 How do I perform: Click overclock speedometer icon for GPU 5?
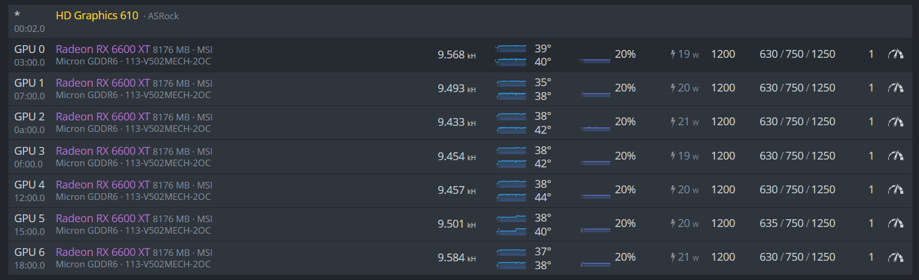[x=896, y=223]
